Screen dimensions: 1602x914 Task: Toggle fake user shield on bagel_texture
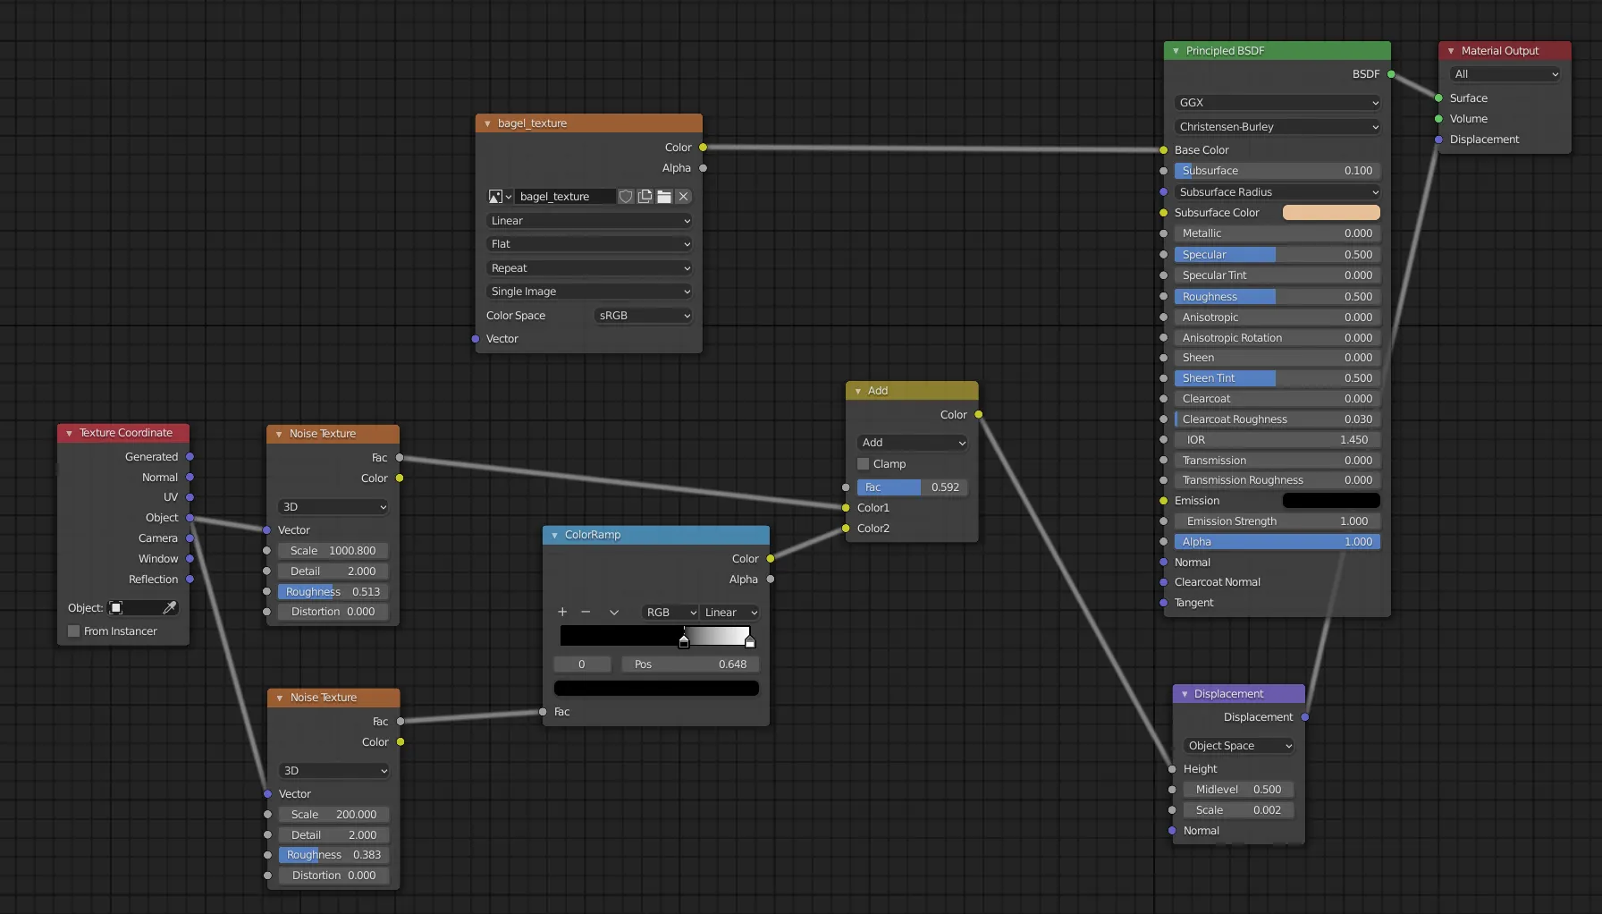point(626,197)
